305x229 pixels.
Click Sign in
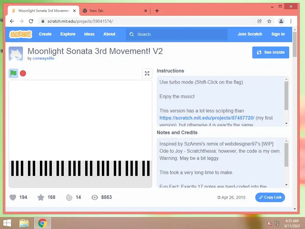click(278, 34)
